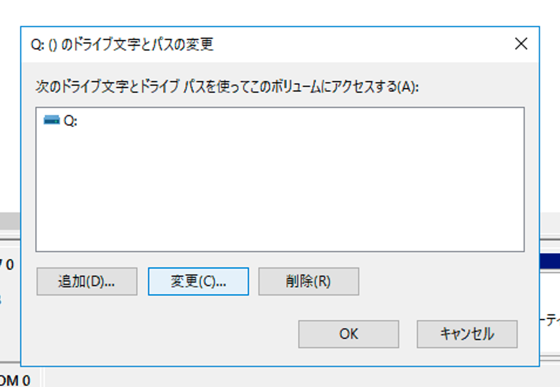560x387 pixels.
Task: Click the 追加(D)... button
Action: tap(87, 281)
